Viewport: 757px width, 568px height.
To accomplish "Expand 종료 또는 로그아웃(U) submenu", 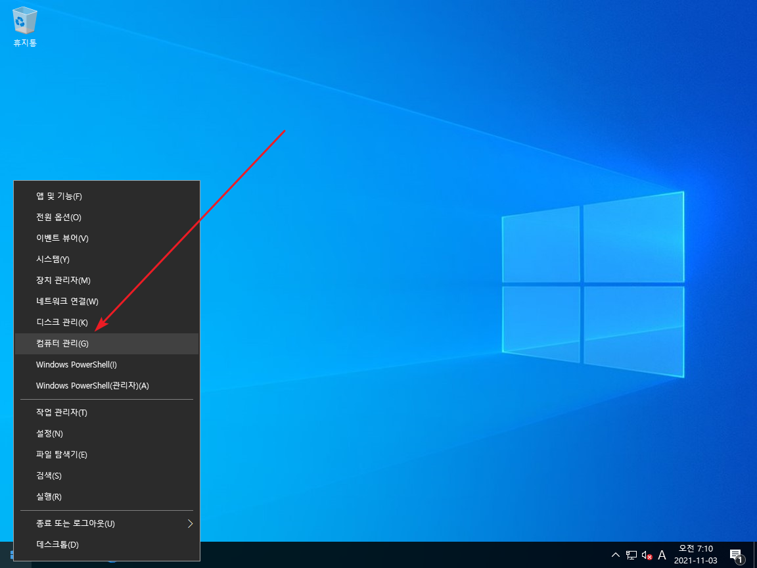I will [x=106, y=523].
